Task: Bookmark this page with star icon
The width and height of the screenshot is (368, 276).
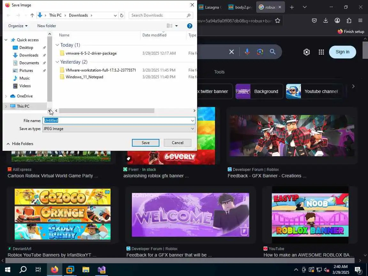Action: pos(277,21)
